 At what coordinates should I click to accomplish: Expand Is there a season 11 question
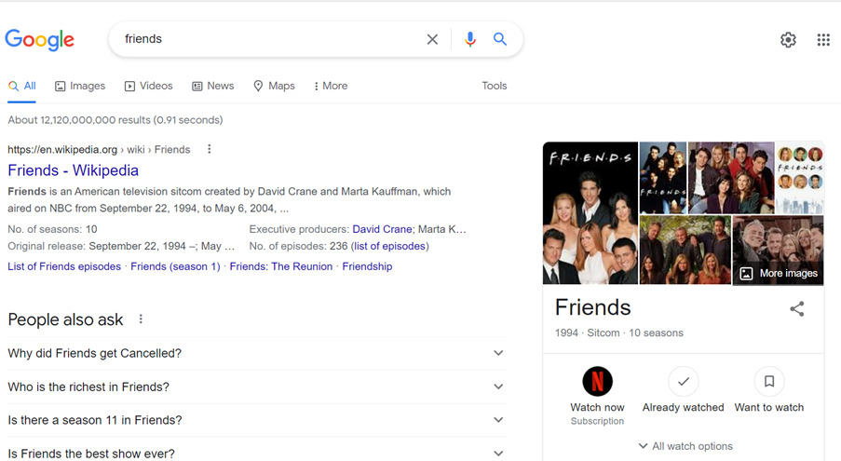tap(257, 420)
